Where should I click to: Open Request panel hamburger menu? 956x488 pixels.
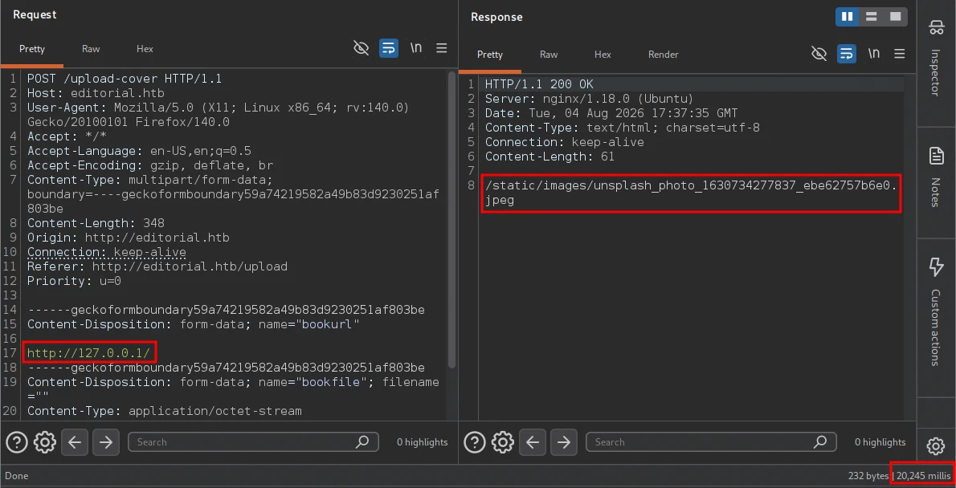pyautogui.click(x=442, y=48)
